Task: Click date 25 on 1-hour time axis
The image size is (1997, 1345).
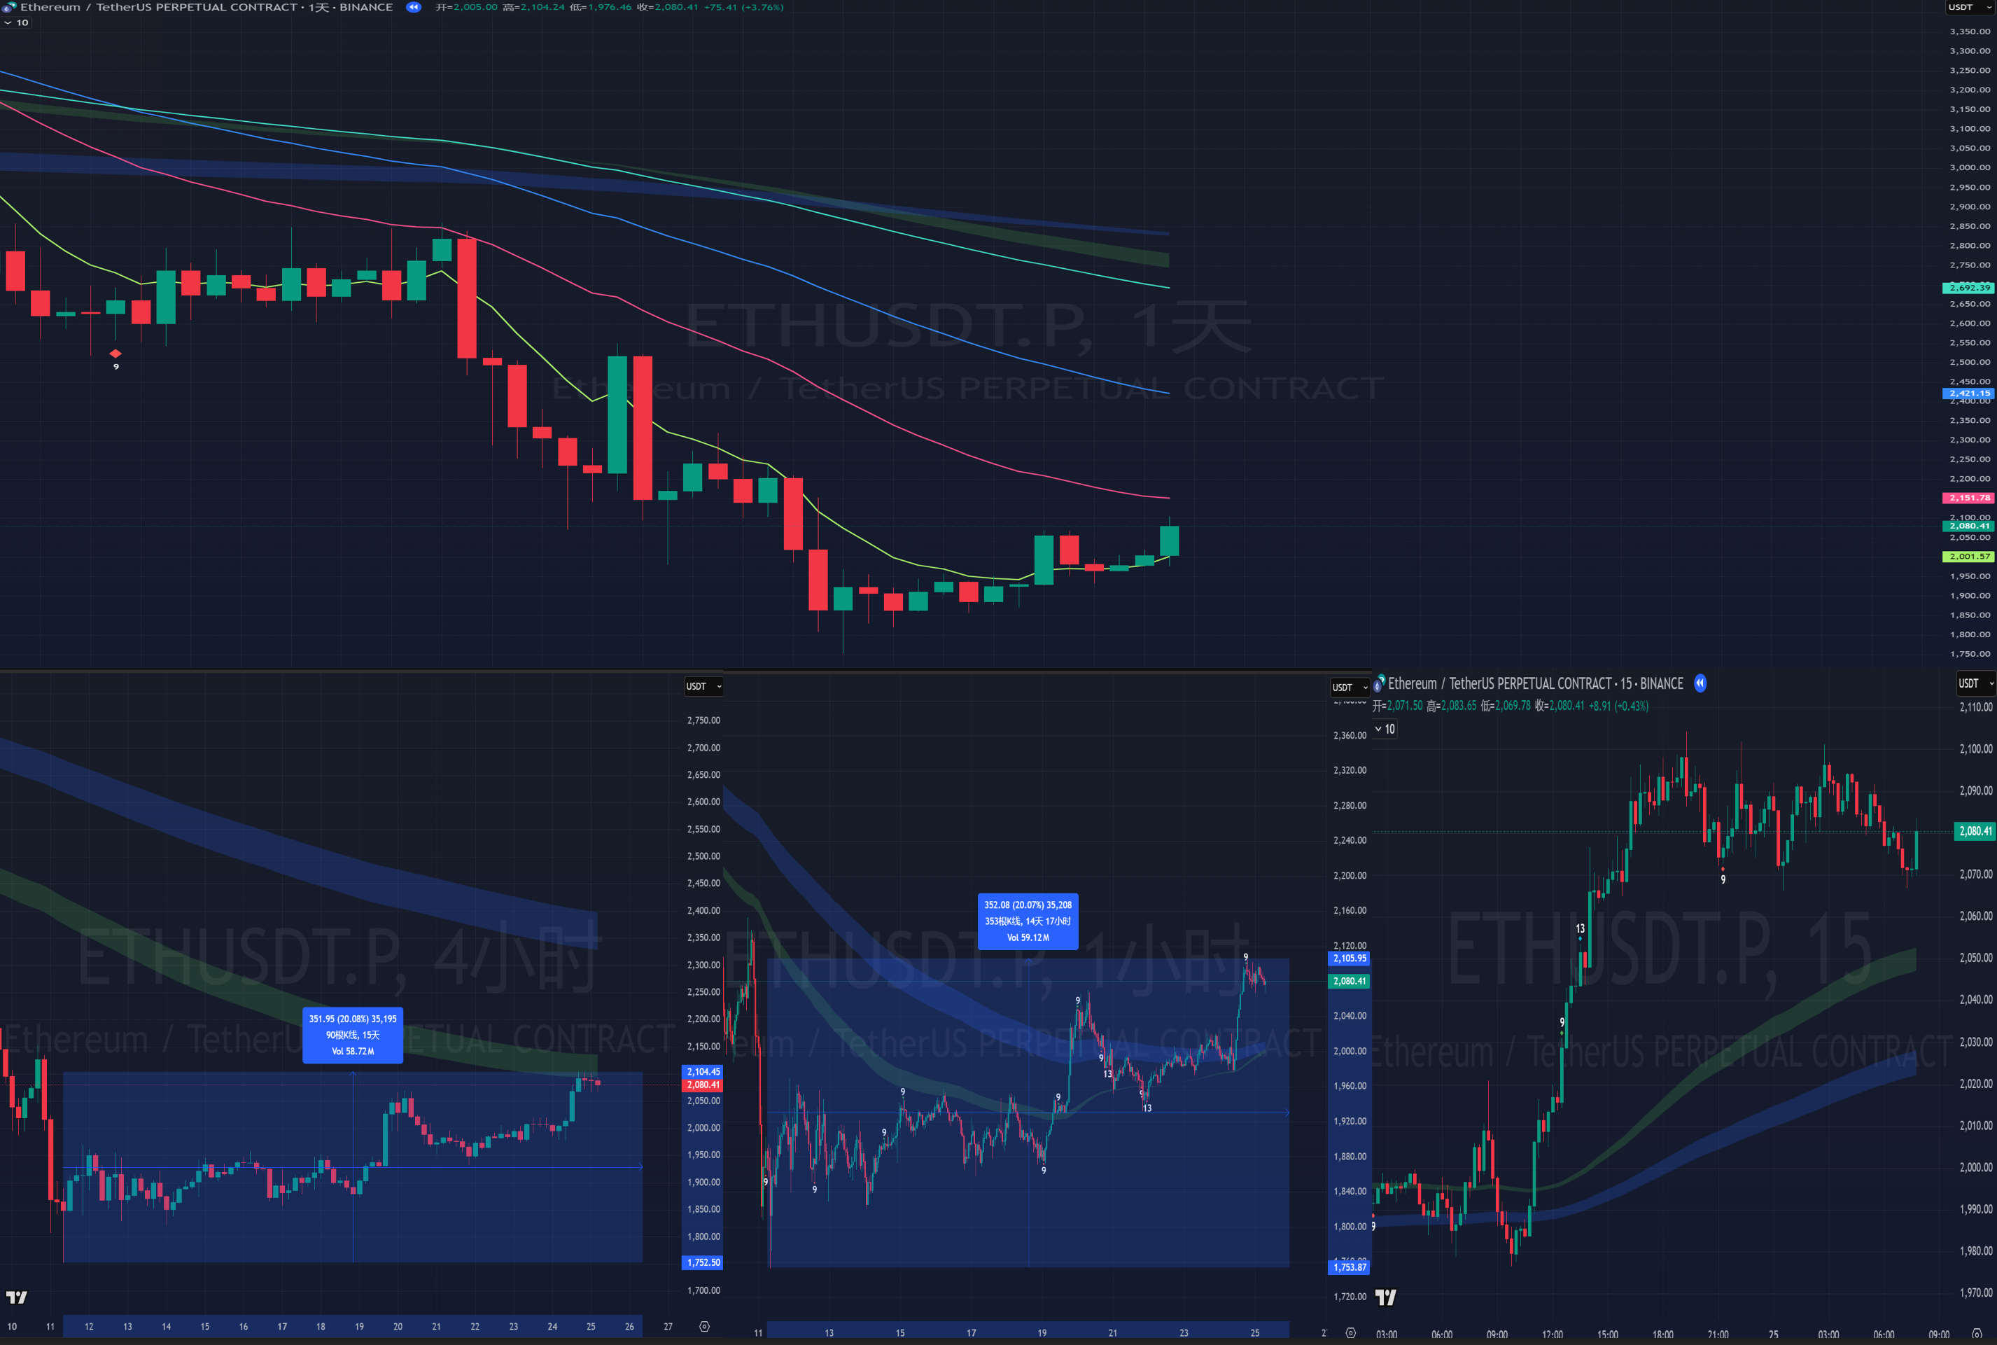Action: (x=1254, y=1332)
